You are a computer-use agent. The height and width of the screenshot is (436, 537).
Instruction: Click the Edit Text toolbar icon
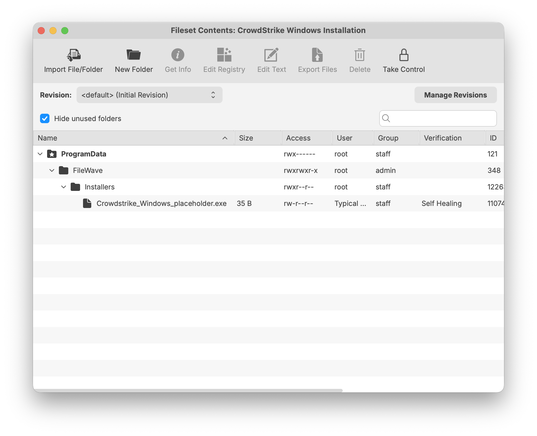tap(271, 55)
